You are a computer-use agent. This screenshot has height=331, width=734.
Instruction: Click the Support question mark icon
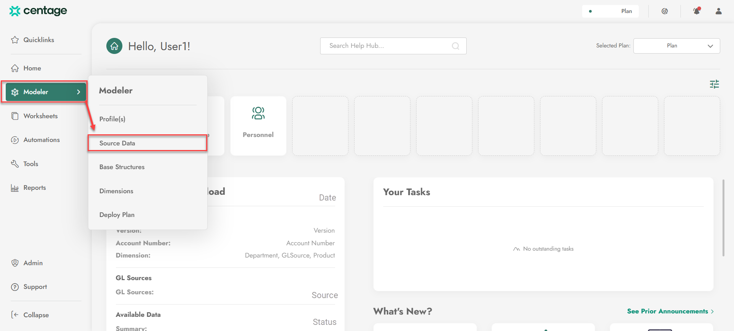15,287
